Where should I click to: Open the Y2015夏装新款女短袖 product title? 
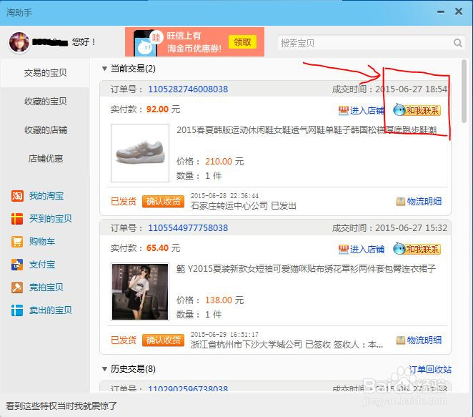307,268
